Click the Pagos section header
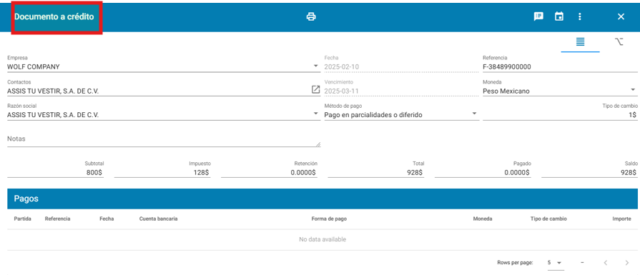 (x=323, y=199)
